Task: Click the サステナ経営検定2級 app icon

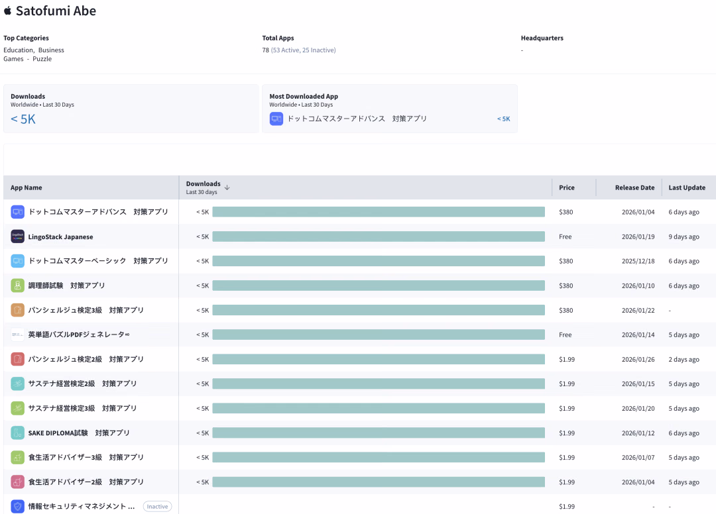Action: pyautogui.click(x=17, y=384)
